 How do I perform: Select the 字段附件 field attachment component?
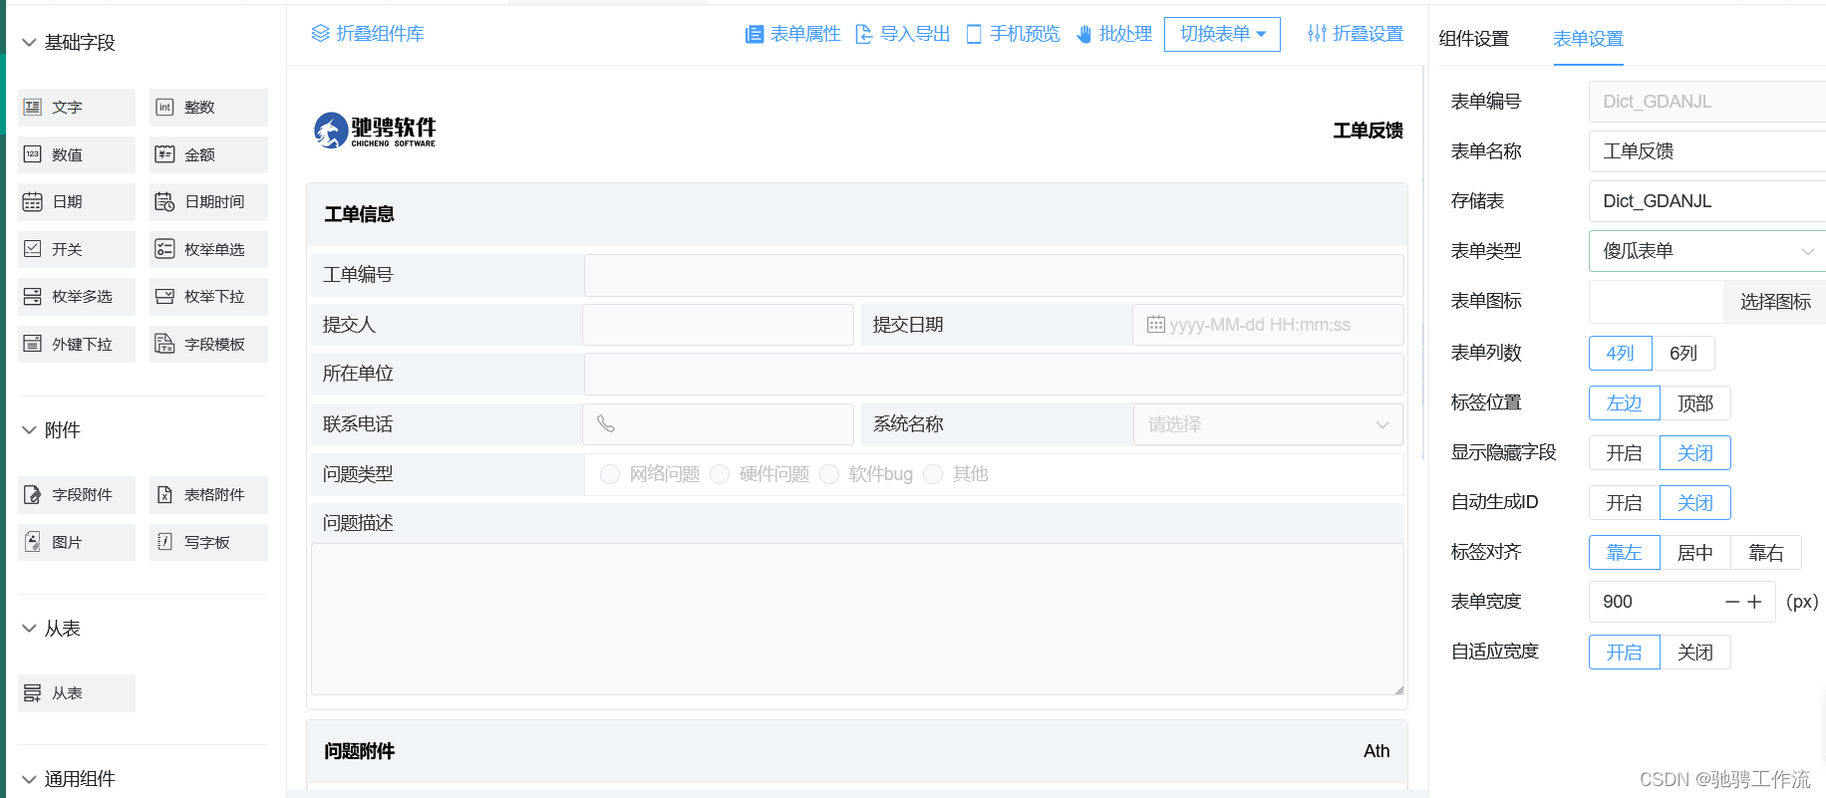pos(77,495)
